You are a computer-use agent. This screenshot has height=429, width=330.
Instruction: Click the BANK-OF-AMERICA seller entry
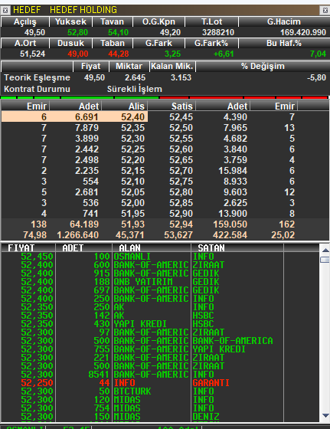click(233, 341)
